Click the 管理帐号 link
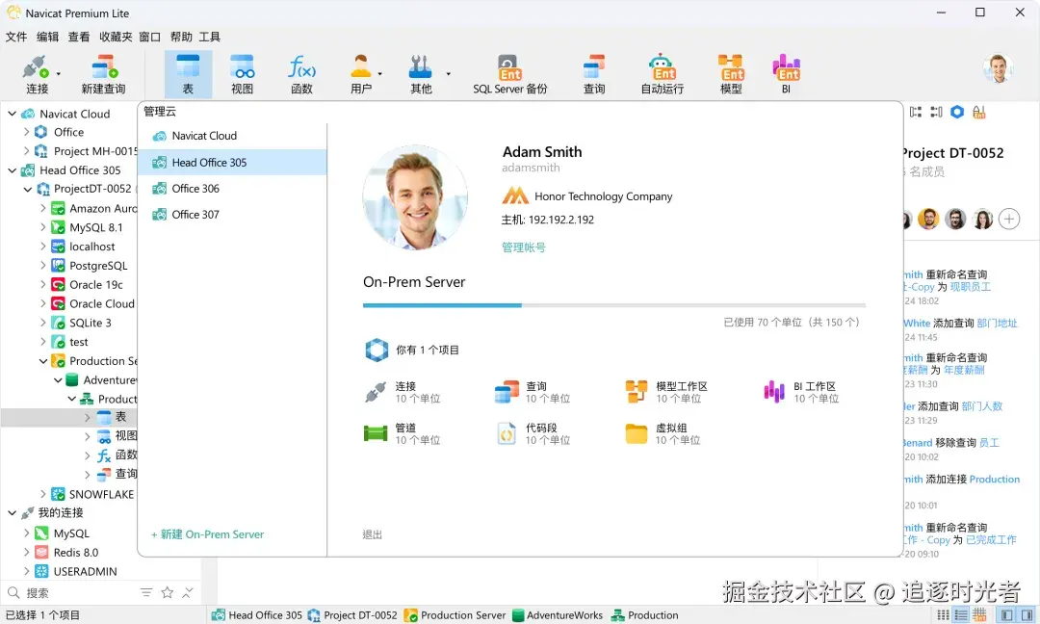The image size is (1040, 624). (523, 247)
